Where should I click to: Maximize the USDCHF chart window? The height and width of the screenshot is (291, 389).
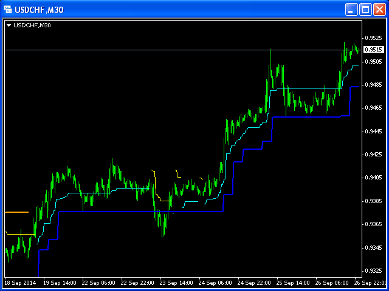coord(365,10)
